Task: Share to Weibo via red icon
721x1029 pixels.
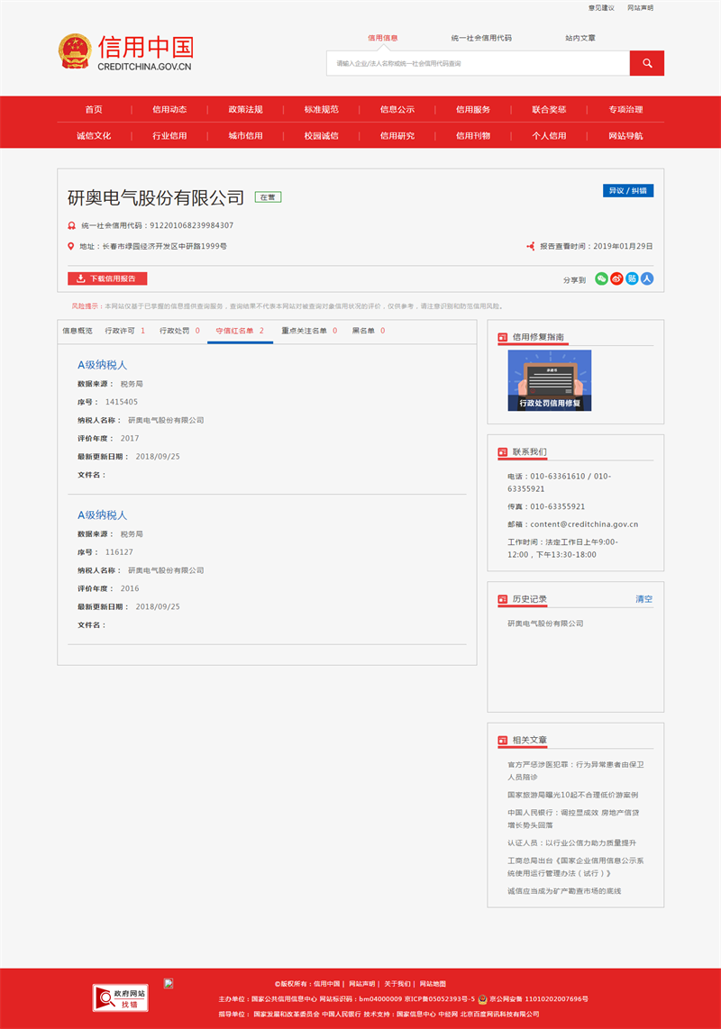Action: [616, 278]
